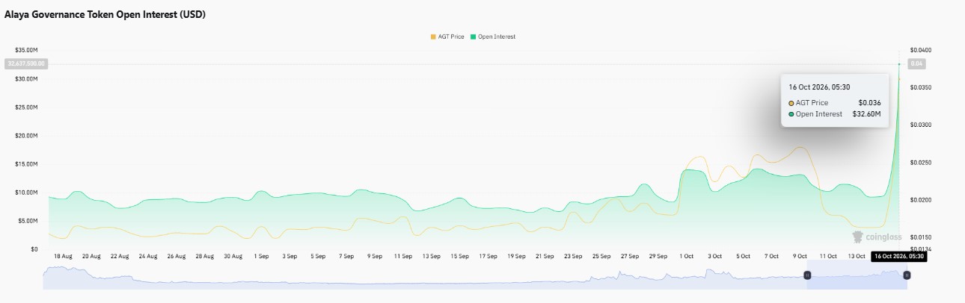Click the $5.00M y-axis label
The image size is (965, 303).
pyautogui.click(x=28, y=220)
